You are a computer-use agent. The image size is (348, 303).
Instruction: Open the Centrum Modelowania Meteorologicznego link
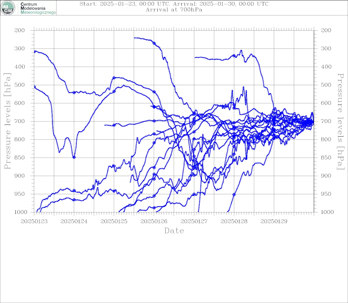coord(38,8)
